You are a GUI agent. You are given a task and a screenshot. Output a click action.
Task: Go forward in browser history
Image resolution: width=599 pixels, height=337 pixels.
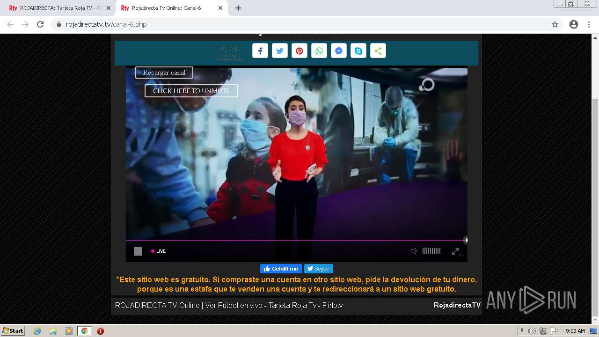click(25, 24)
